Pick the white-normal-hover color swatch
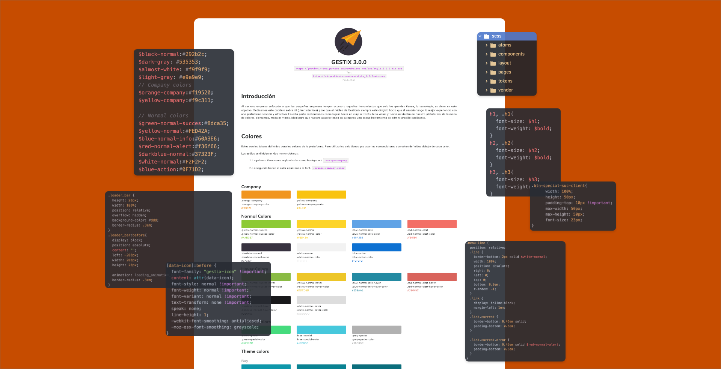Image resolution: width=721 pixels, height=369 pixels. point(321,300)
